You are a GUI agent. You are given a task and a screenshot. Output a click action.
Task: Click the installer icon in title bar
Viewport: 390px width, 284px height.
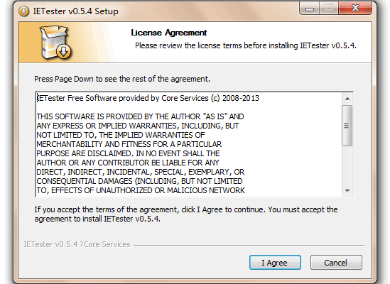[x=24, y=11]
